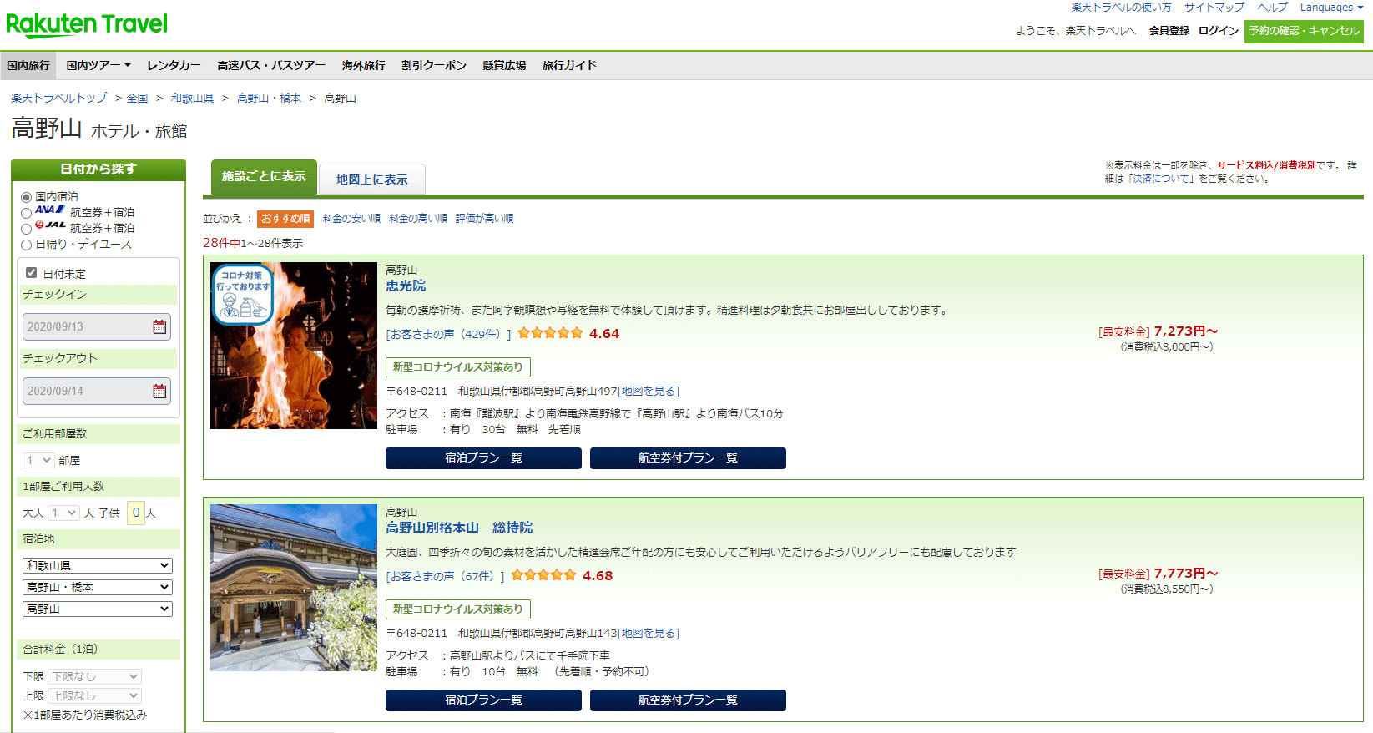
Task: Open the 旅行ガイド menu item
Action: click(x=569, y=65)
